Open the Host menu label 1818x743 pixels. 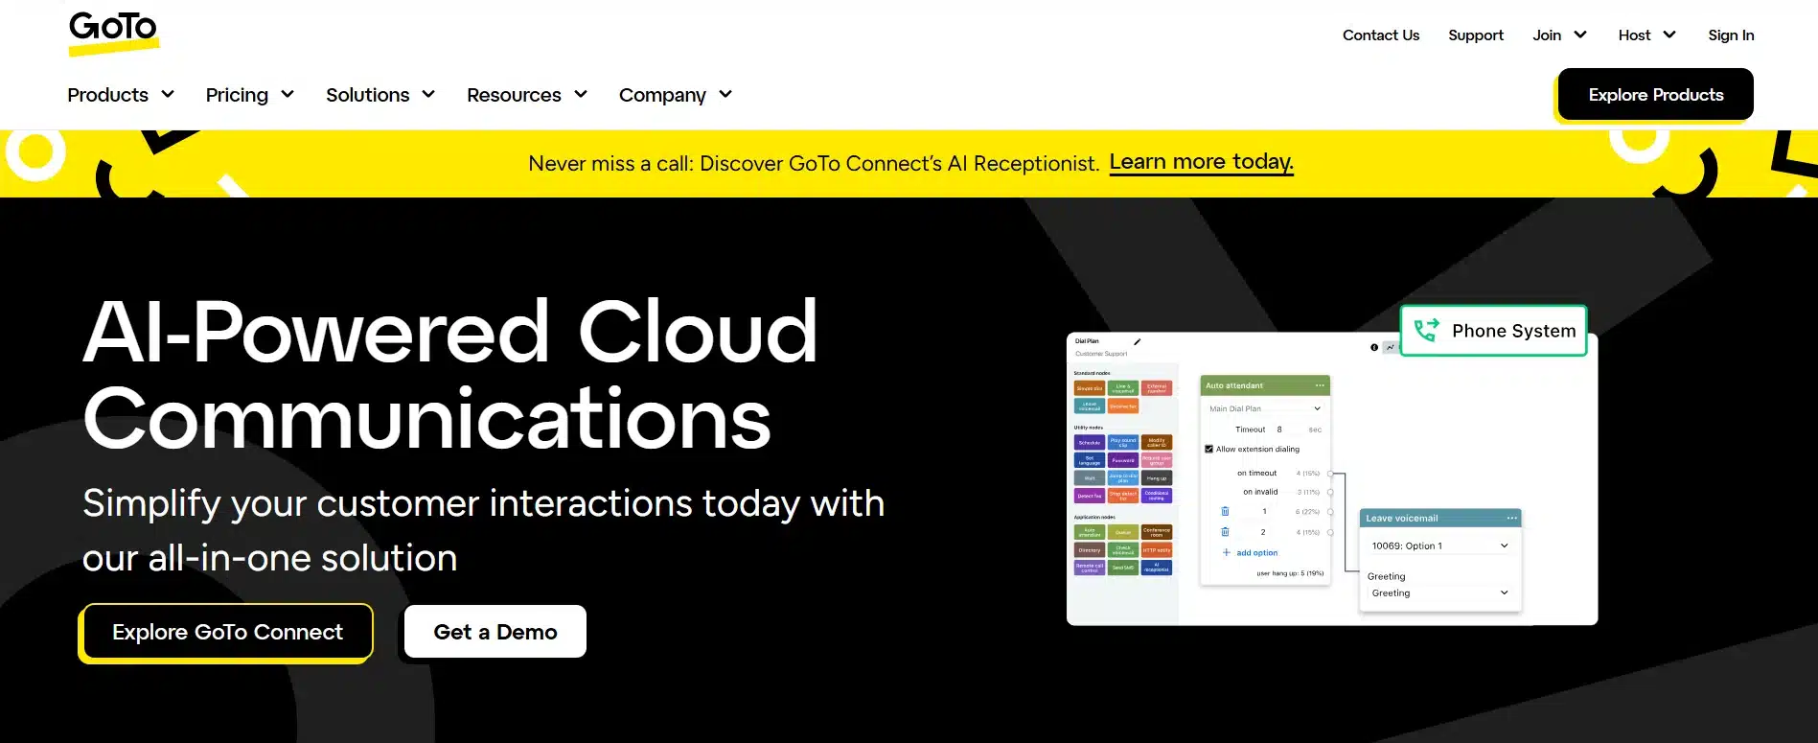point(1634,35)
